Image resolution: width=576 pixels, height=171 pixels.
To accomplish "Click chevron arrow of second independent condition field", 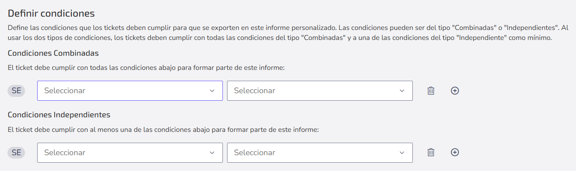I will (x=402, y=153).
